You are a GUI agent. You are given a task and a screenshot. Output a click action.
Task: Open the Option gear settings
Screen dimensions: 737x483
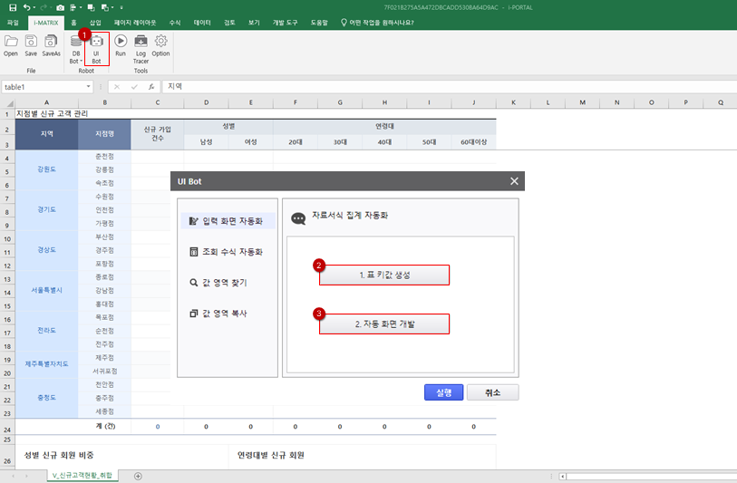pyautogui.click(x=161, y=43)
